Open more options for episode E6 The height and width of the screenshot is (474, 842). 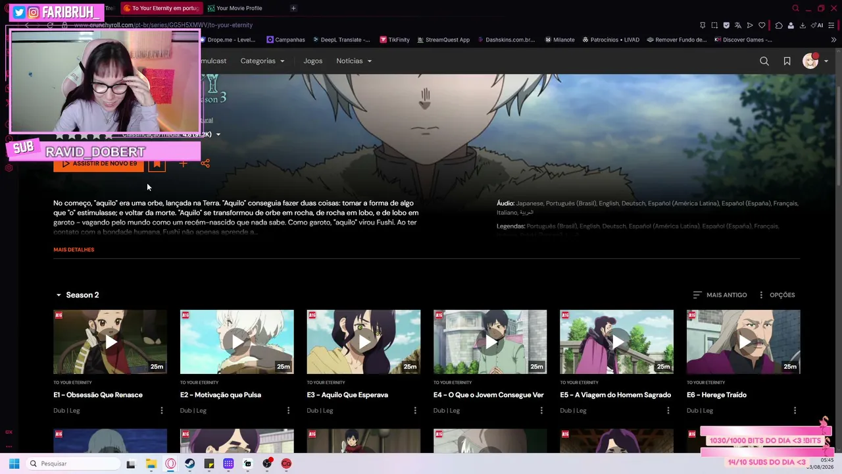[795, 410]
